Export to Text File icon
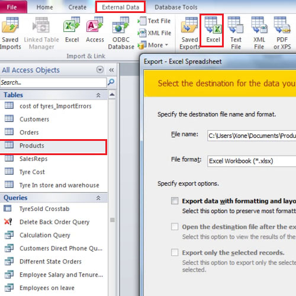 click(x=236, y=33)
